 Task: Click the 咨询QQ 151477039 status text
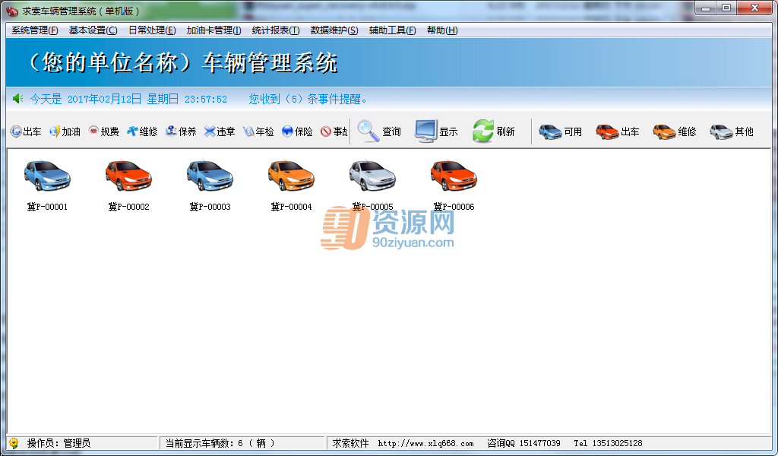click(523, 443)
